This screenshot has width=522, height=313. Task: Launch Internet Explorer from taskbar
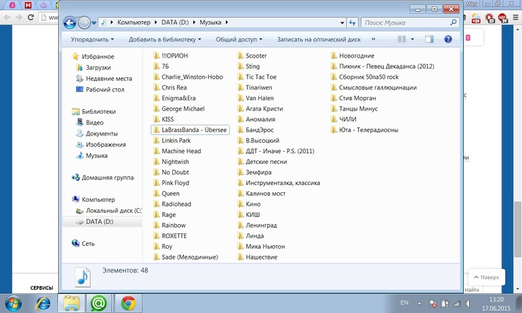tap(43, 303)
